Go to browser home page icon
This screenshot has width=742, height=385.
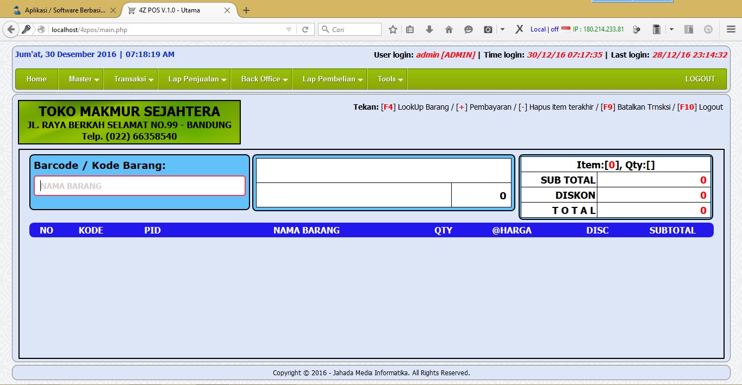coord(449,29)
